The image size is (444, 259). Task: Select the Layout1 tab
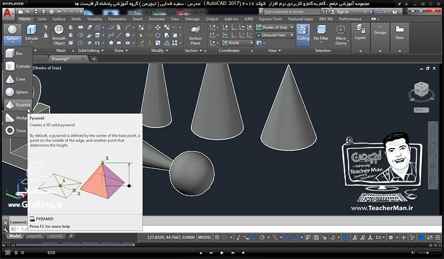click(x=34, y=236)
